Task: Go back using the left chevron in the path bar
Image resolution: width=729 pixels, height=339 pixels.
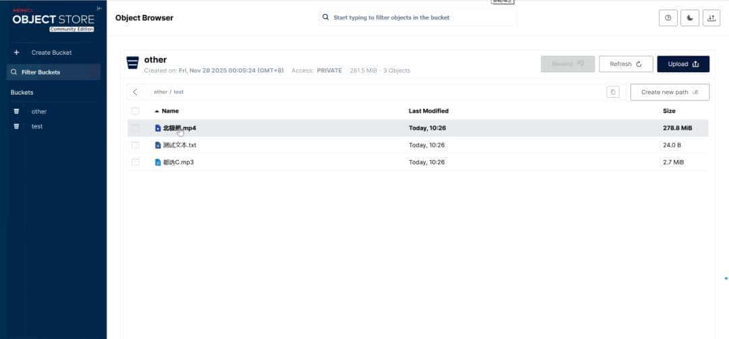Action: click(x=135, y=92)
